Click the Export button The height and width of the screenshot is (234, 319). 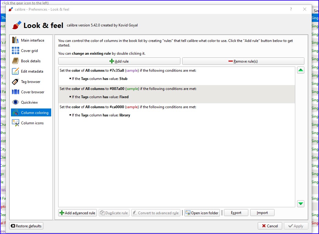[236, 213]
